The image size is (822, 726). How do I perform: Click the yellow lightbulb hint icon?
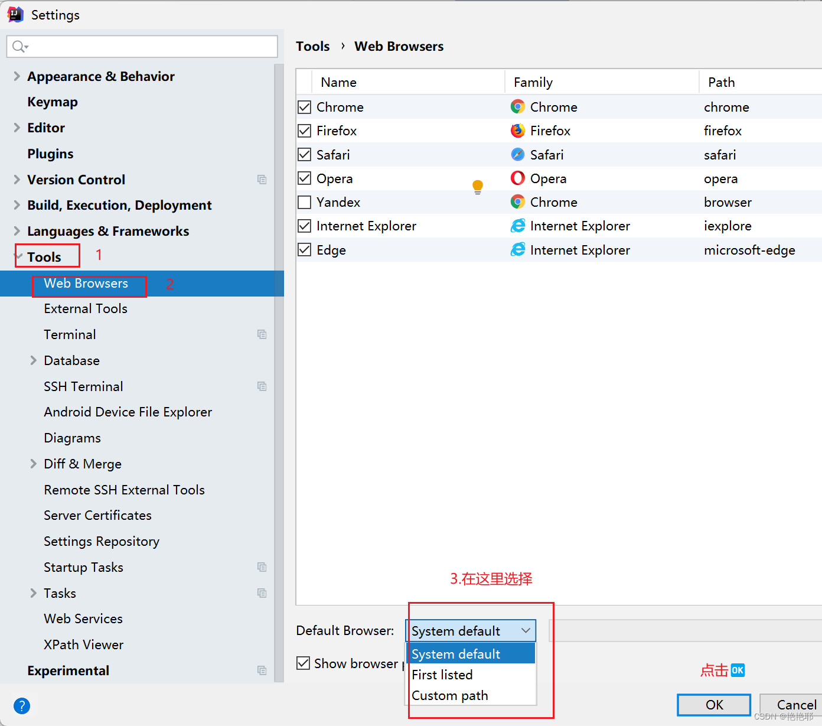(x=478, y=187)
